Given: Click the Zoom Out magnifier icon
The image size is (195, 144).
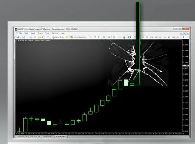Looking at the screenshot, I should (x=109, y=37).
